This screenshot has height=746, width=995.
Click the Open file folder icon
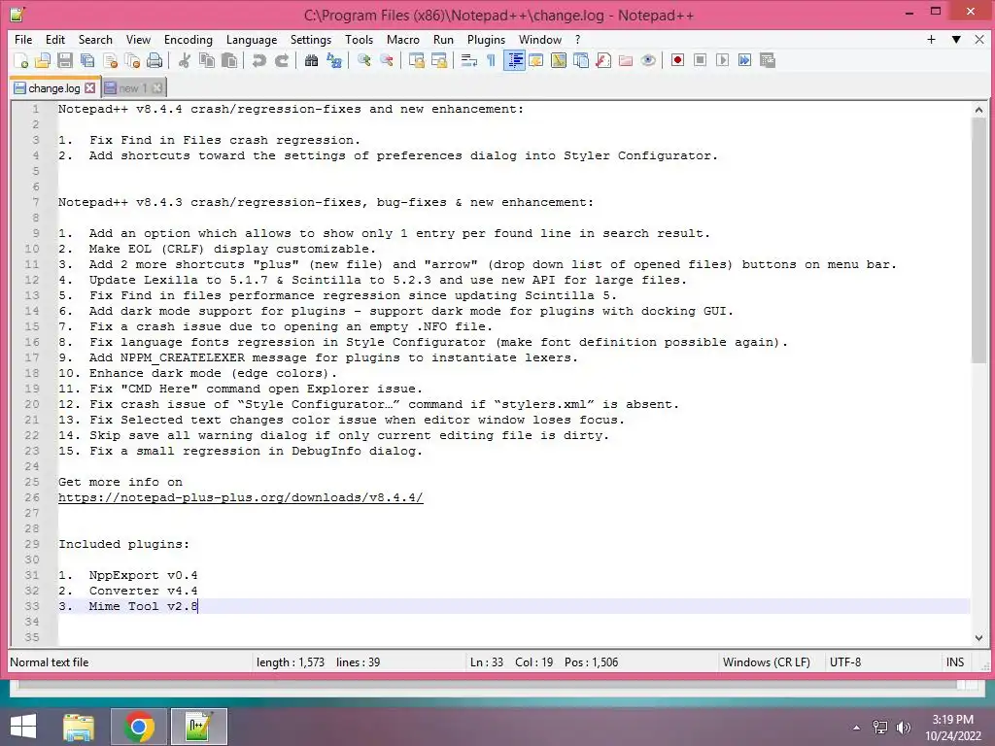pyautogui.click(x=43, y=60)
